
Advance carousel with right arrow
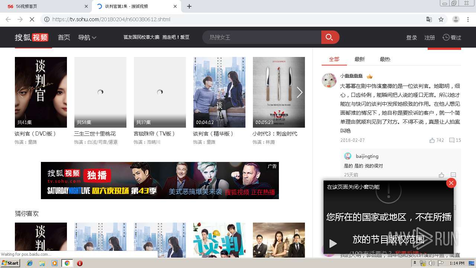click(x=299, y=92)
